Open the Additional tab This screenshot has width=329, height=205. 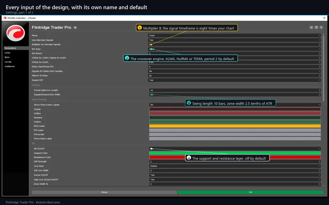point(9,66)
